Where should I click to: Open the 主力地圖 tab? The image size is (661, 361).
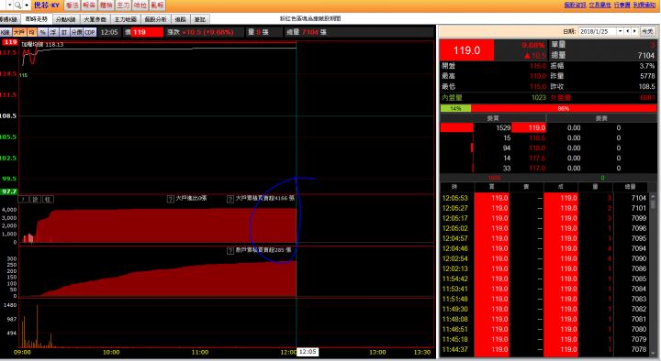tap(125, 19)
